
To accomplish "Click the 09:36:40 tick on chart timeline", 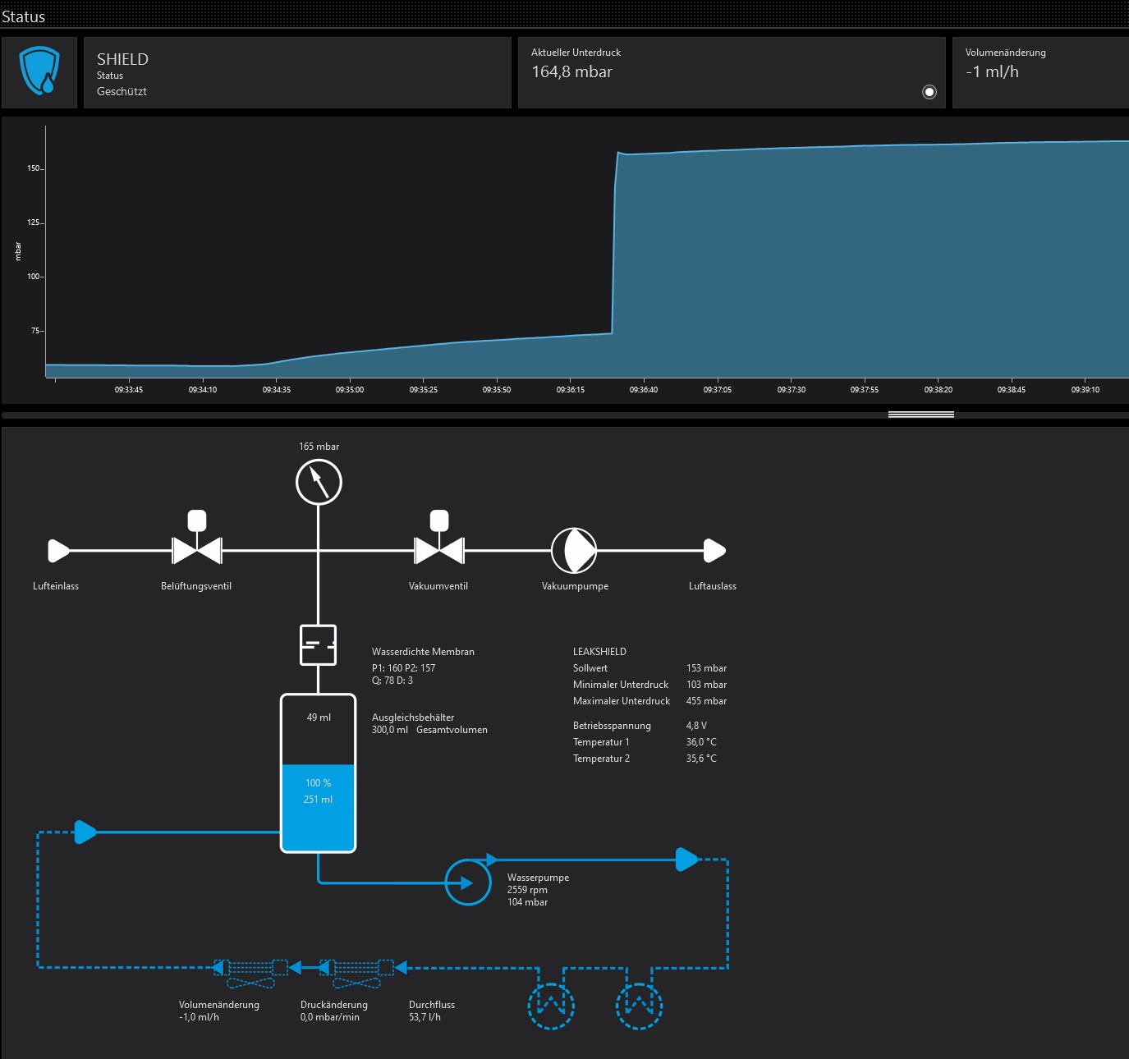I will [644, 389].
